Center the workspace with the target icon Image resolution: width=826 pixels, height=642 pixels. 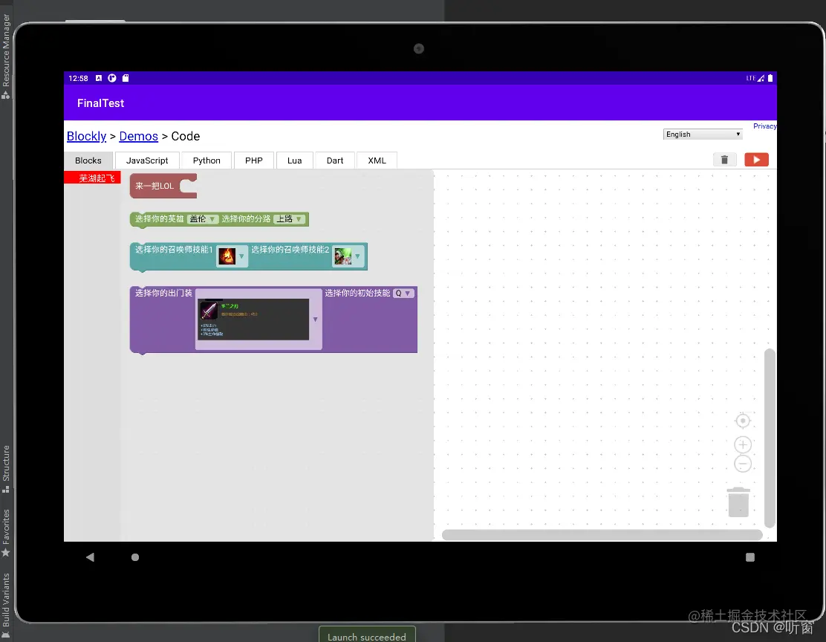point(742,421)
